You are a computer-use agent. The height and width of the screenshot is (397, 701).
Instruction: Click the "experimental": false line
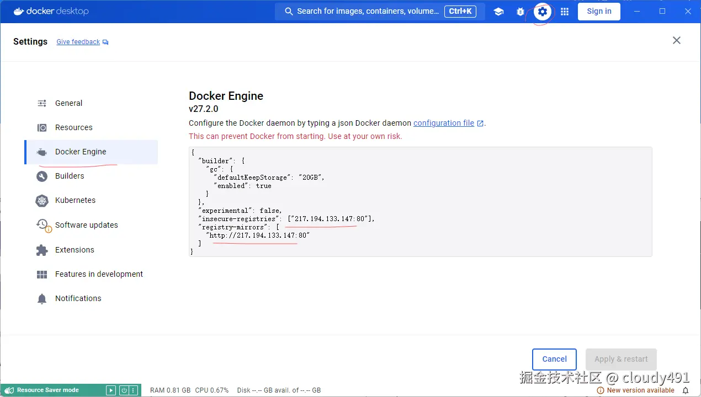[x=240, y=211]
